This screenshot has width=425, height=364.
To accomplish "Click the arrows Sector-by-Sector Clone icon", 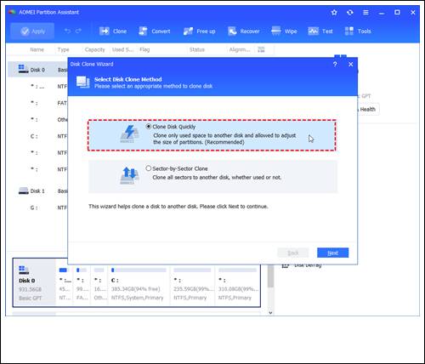I will (x=130, y=175).
